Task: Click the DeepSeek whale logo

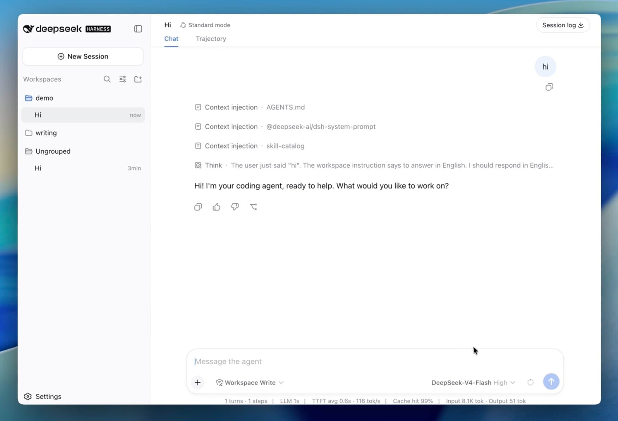Action: pos(28,29)
